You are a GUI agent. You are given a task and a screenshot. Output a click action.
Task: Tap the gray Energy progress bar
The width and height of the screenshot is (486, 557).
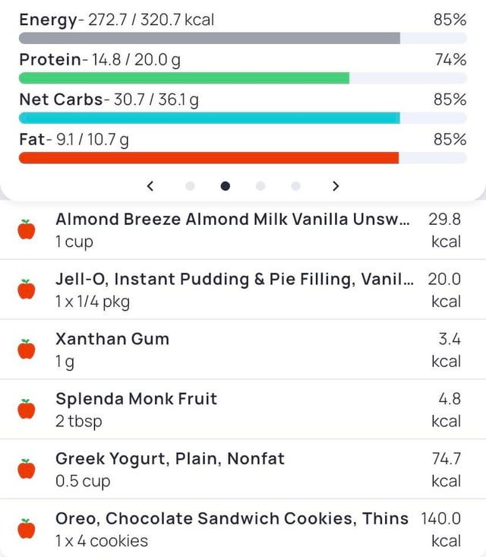pyautogui.click(x=209, y=39)
